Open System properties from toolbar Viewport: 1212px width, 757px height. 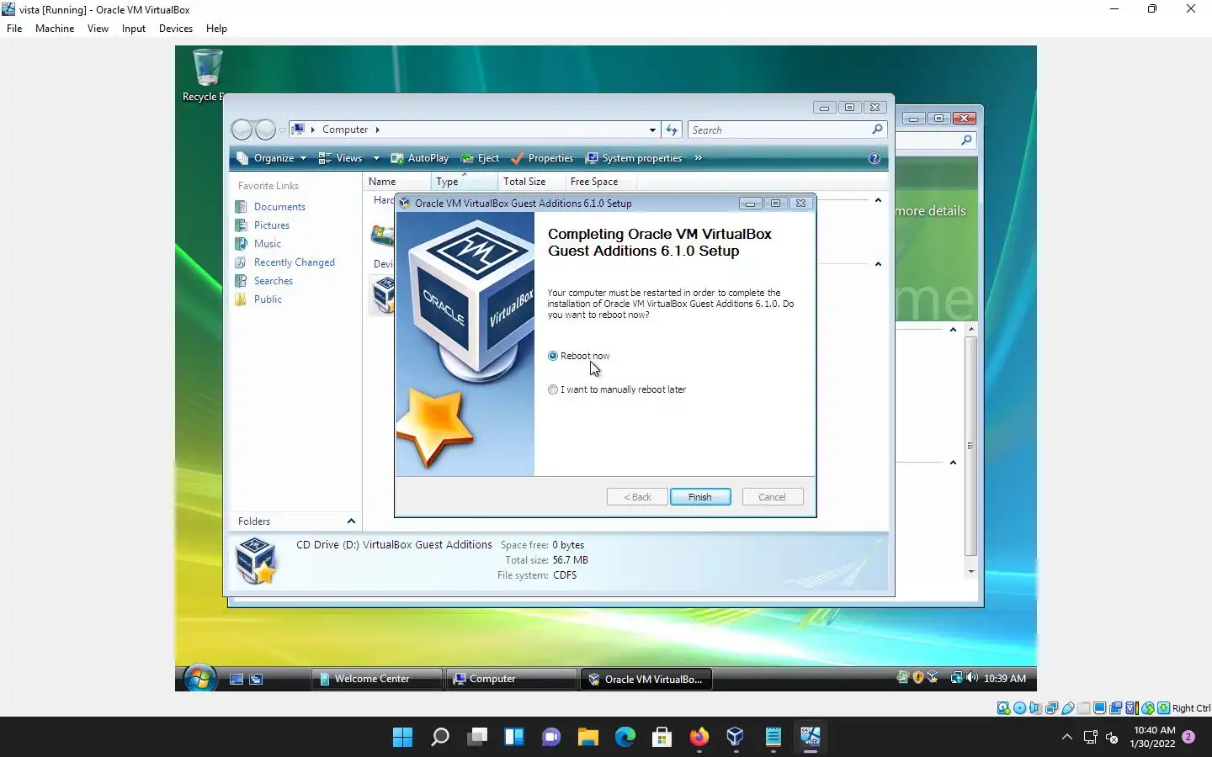pos(634,158)
